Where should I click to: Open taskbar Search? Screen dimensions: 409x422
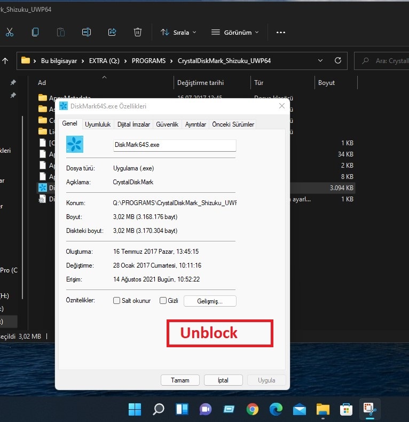pos(158,409)
